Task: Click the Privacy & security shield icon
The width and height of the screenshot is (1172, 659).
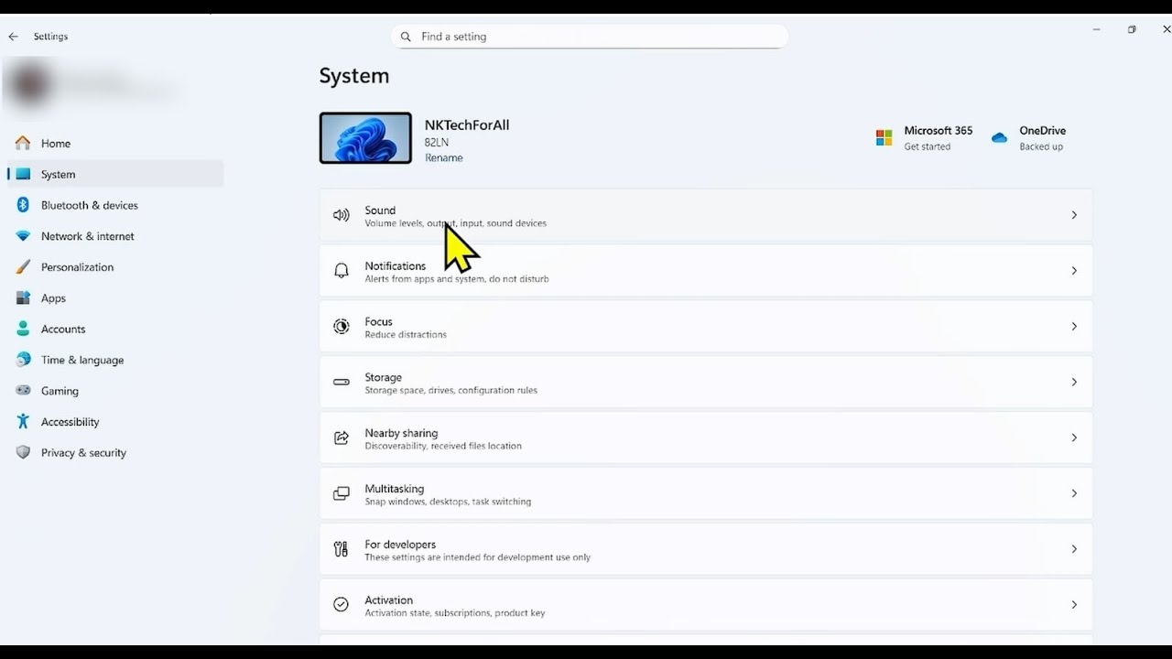Action: click(23, 452)
